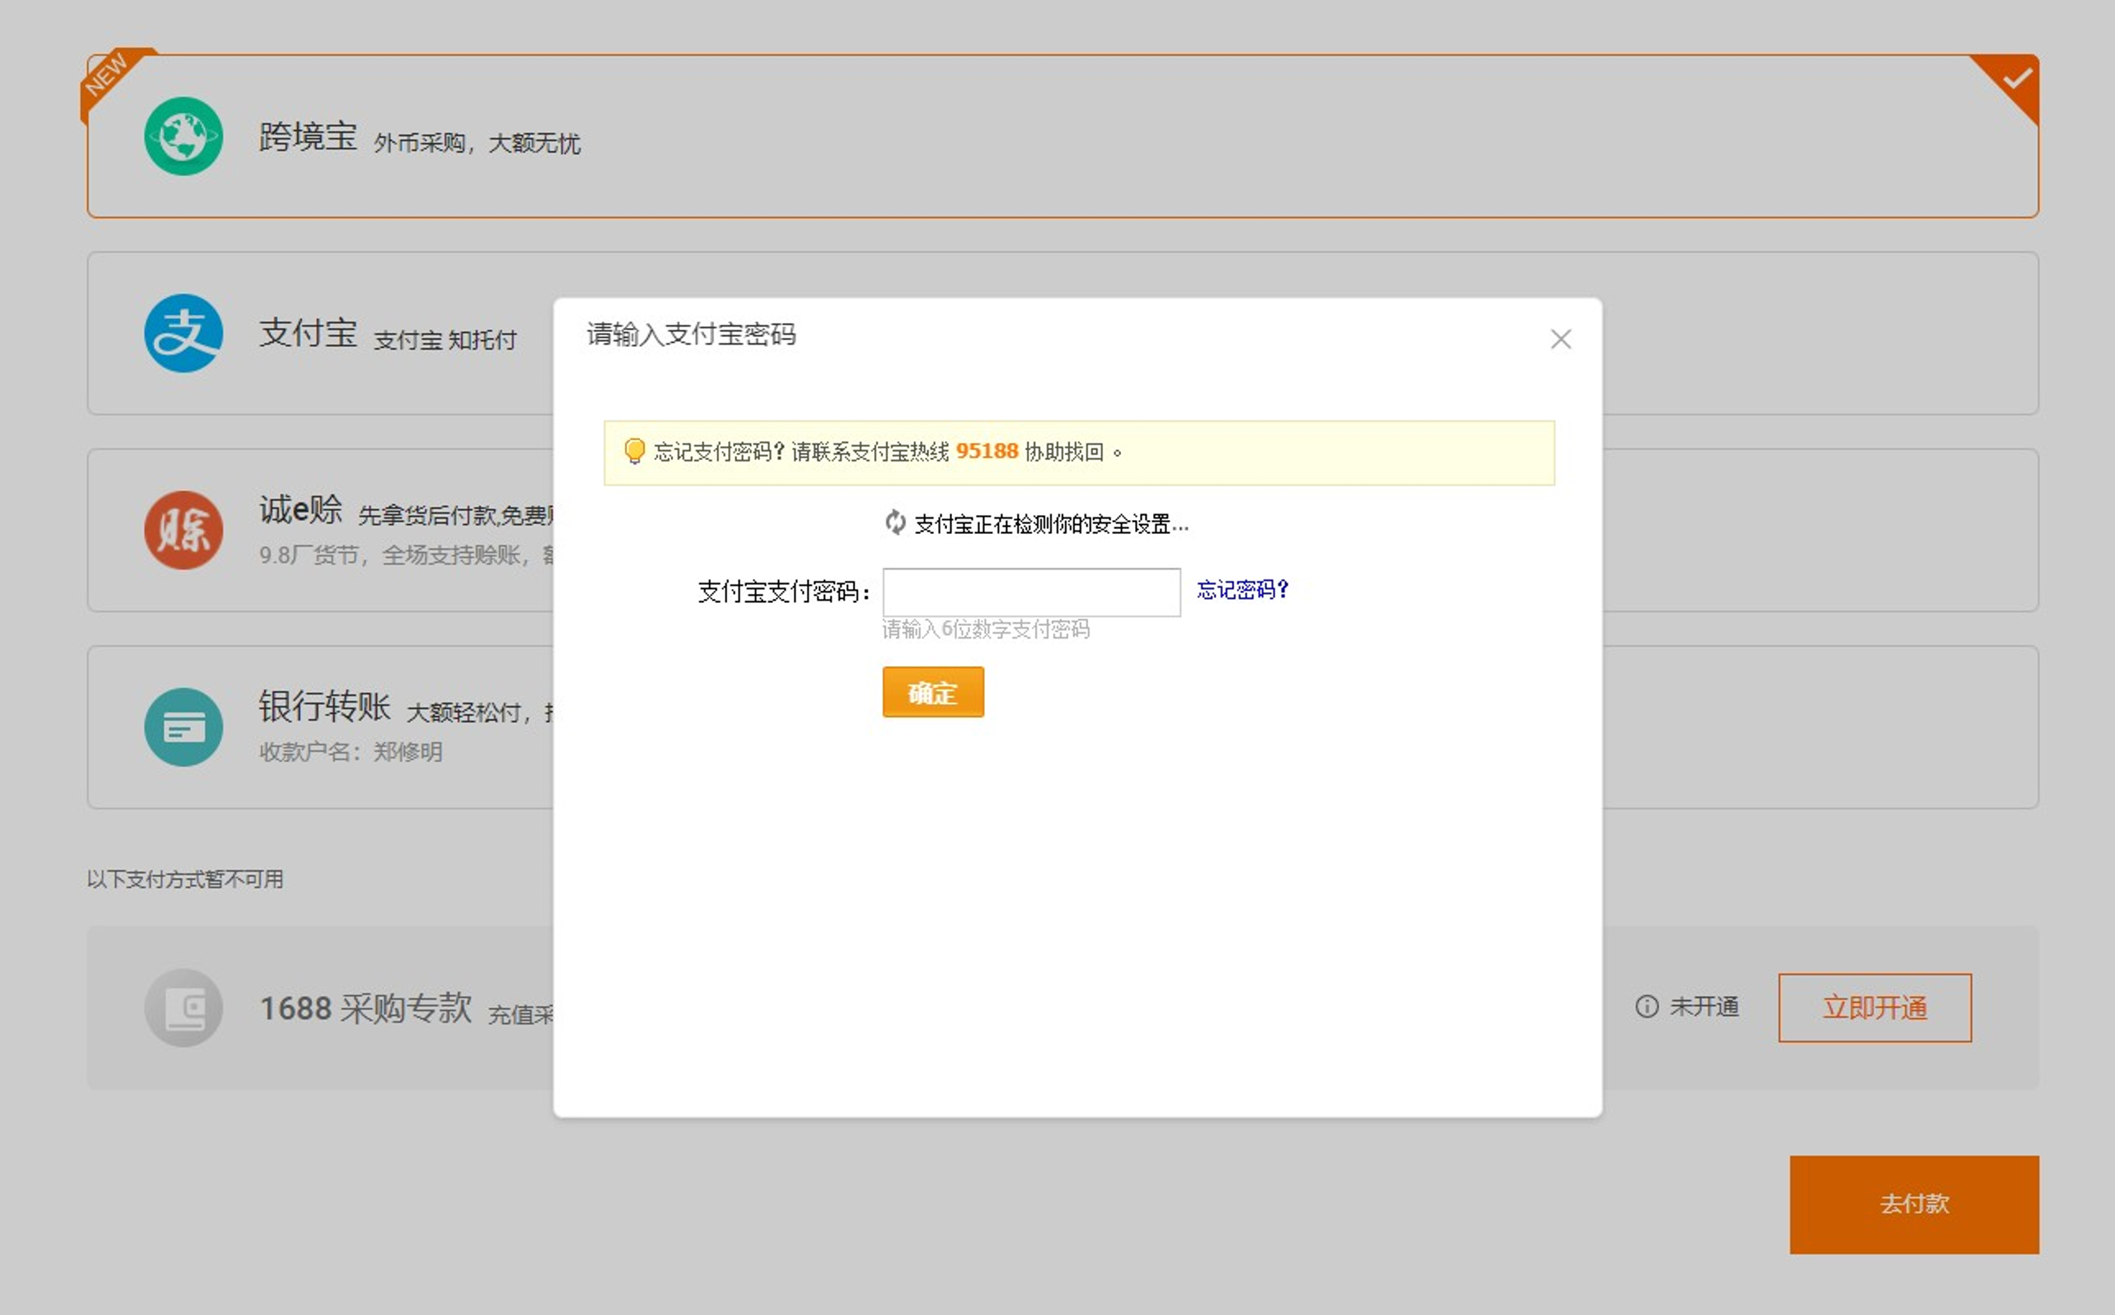Click the 支付宝 blue logo icon

pos(184,333)
